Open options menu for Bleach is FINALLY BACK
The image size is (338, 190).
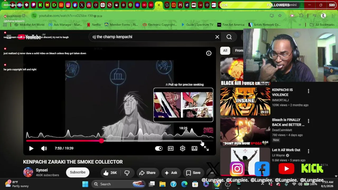click(x=308, y=121)
